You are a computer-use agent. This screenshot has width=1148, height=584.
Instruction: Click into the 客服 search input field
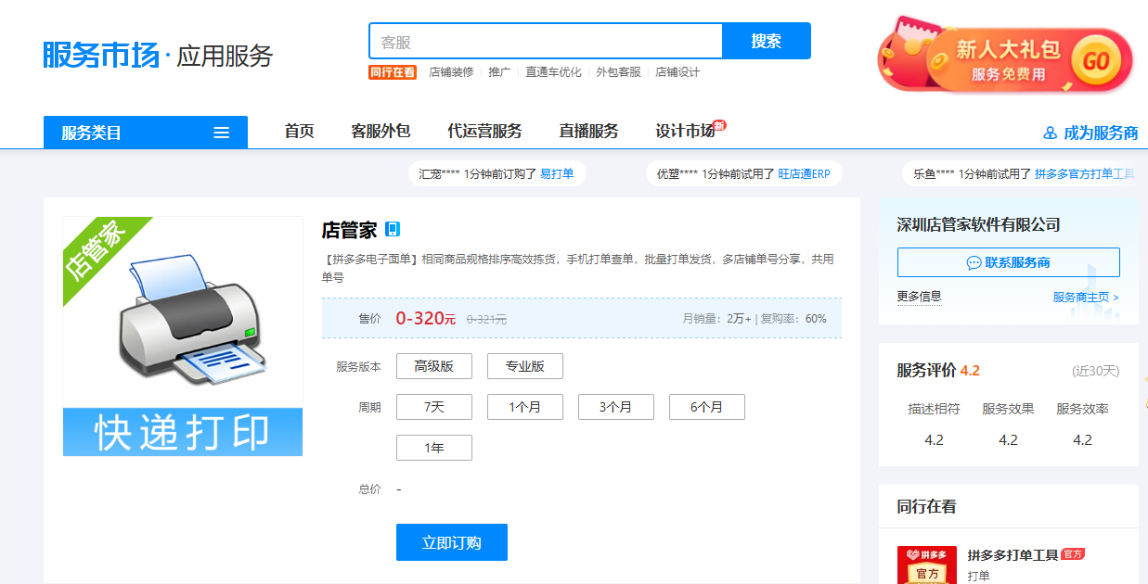(545, 42)
